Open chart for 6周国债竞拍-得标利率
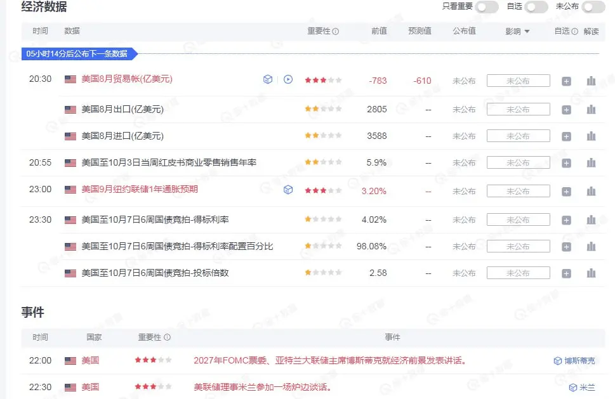615x399 pixels. [x=591, y=220]
